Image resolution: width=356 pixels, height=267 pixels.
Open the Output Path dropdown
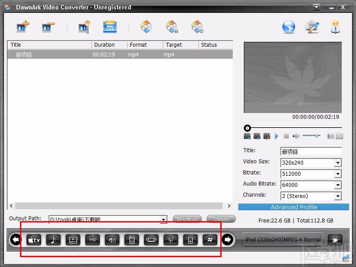[163, 219]
